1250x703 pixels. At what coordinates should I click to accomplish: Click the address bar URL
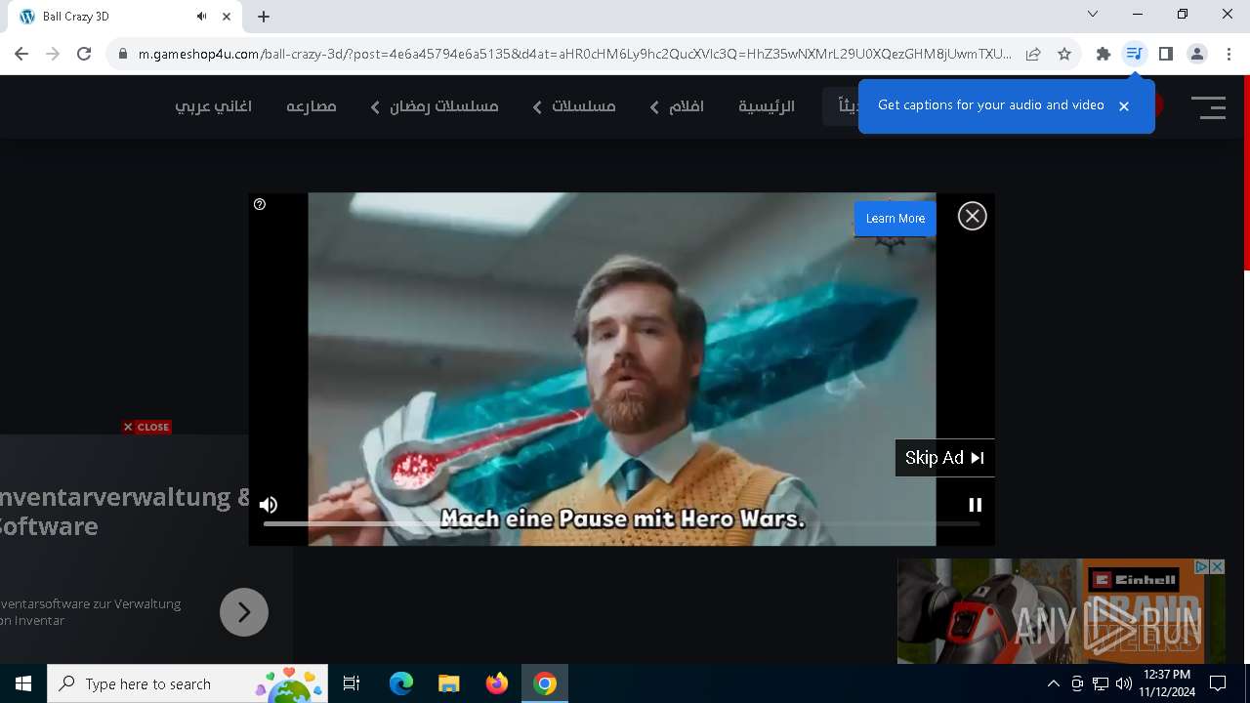tap(575, 55)
